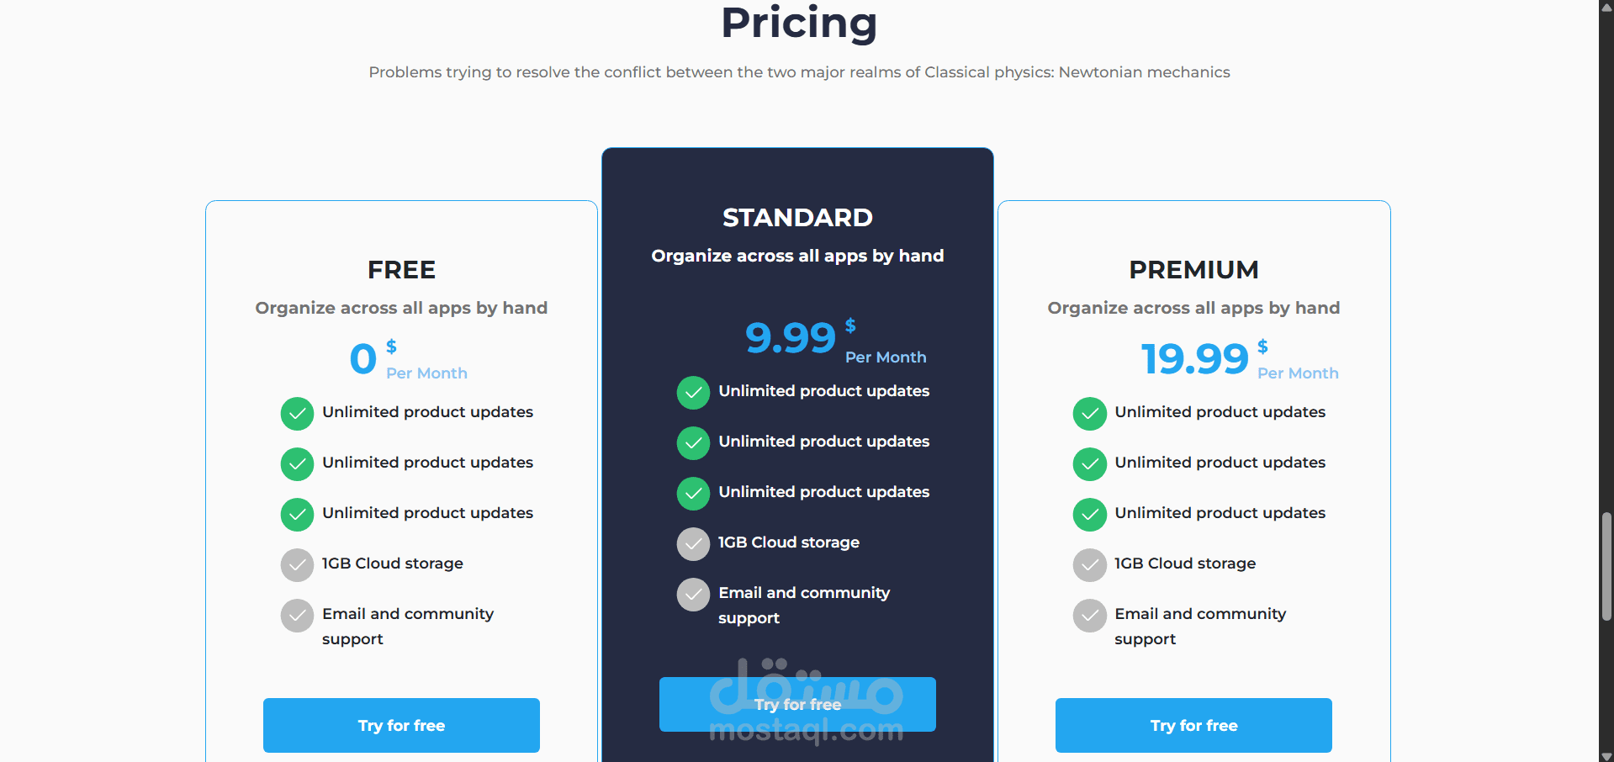Click gray check beside STANDARD 1GB Cloud storage
This screenshot has width=1614, height=762.
(693, 543)
